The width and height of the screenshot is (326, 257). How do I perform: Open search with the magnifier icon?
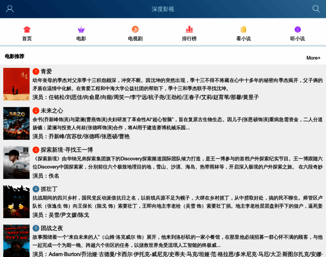(316, 9)
